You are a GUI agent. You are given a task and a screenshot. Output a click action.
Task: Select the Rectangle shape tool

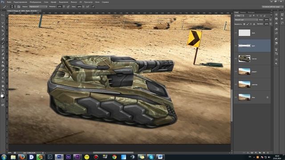[3, 82]
